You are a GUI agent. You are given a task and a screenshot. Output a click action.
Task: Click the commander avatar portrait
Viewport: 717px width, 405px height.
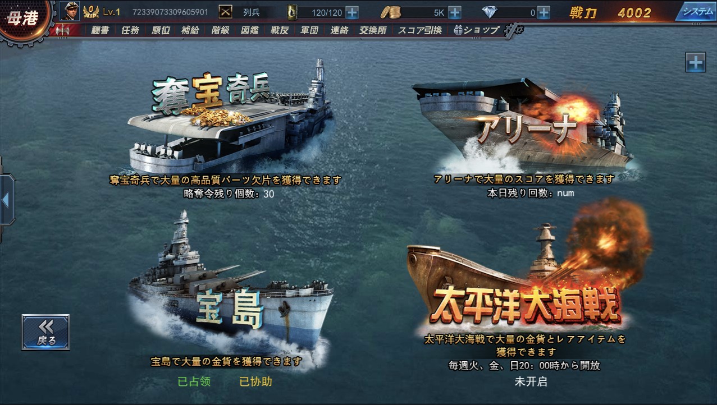70,11
